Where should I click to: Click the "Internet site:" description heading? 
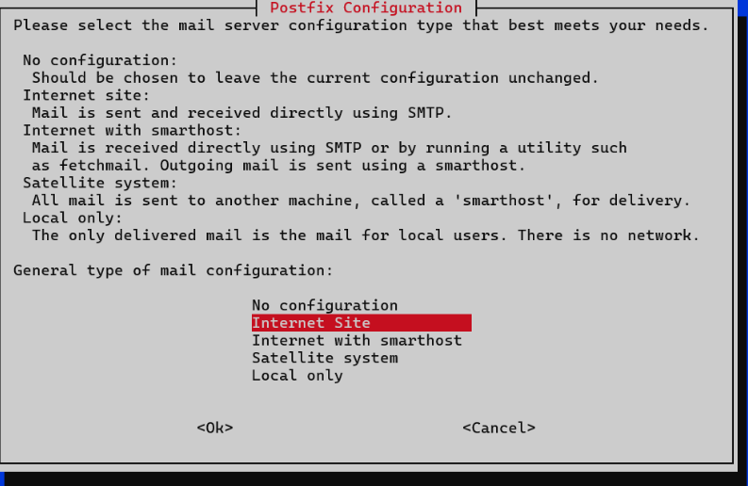pyautogui.click(x=87, y=95)
